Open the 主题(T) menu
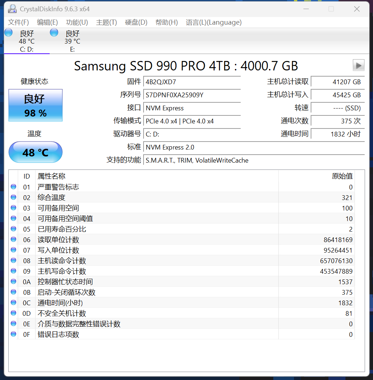The height and width of the screenshot is (380, 373). (x=106, y=22)
